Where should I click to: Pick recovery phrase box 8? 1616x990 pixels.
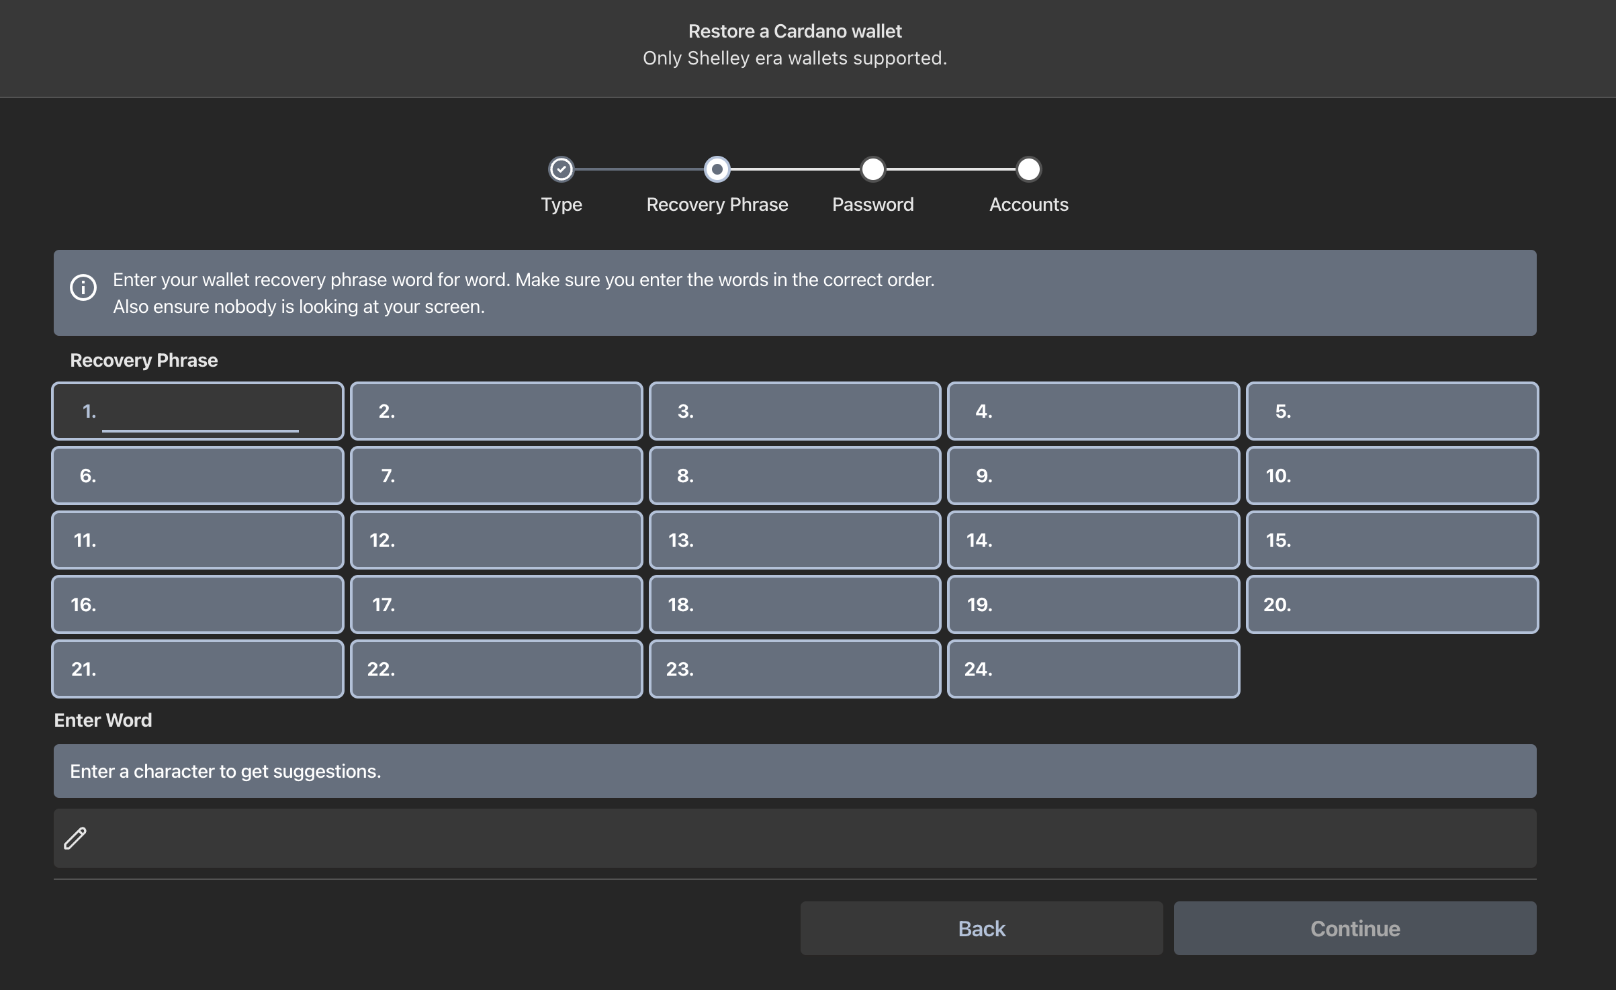[x=795, y=476]
